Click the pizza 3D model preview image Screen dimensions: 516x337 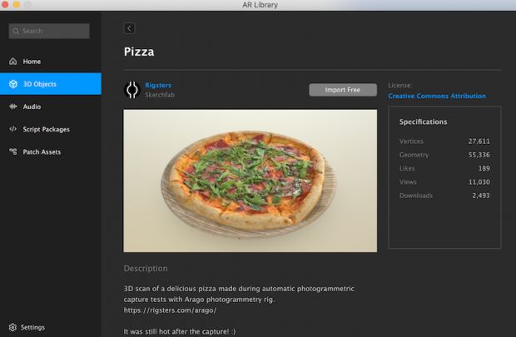(x=250, y=180)
